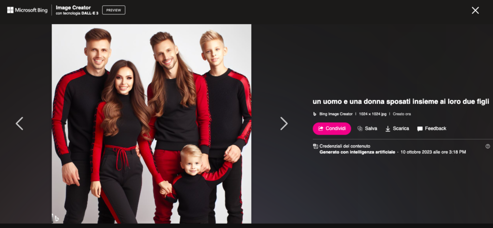Close the image viewer with X
The height and width of the screenshot is (228, 493).
[x=475, y=11]
